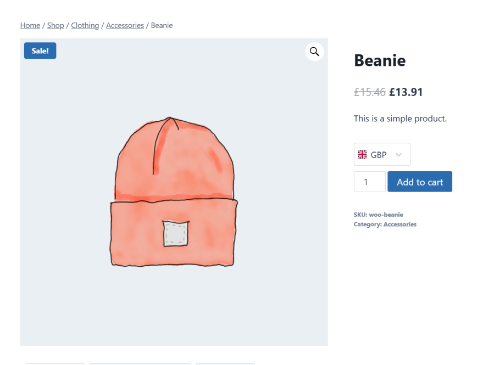Viewport: 494px width, 365px height.
Task: Click the SKU woo-beanie text
Action: [x=378, y=215]
